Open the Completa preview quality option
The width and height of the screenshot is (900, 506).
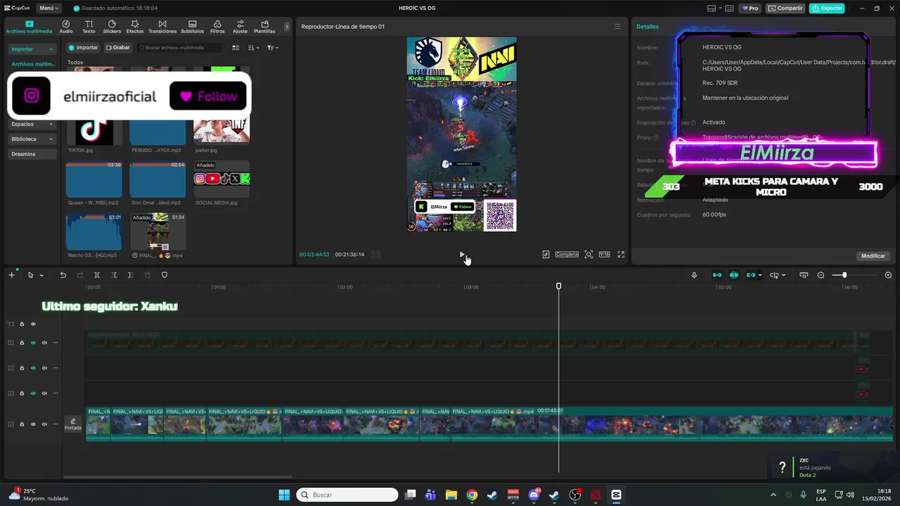pos(567,254)
